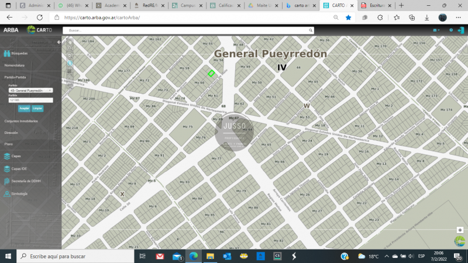
Task: Expand the Conjuntos Inmobiliarios search section
Action: (x=21, y=121)
